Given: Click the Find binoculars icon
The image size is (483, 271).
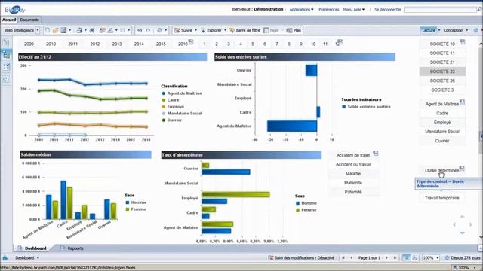Looking at the screenshot, I should pos(92,30).
